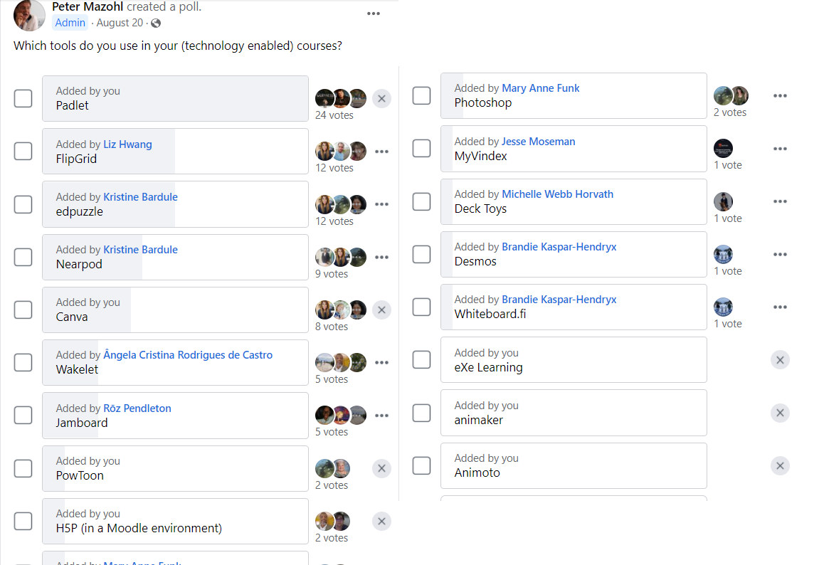Check the PowToon checkbox
The width and height of the screenshot is (819, 565).
coord(23,469)
